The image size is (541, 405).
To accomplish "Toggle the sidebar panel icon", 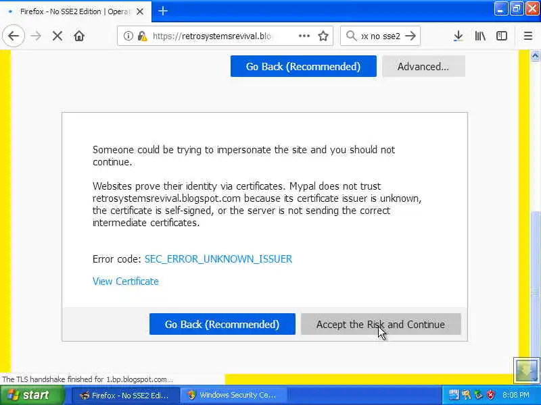I will point(501,36).
